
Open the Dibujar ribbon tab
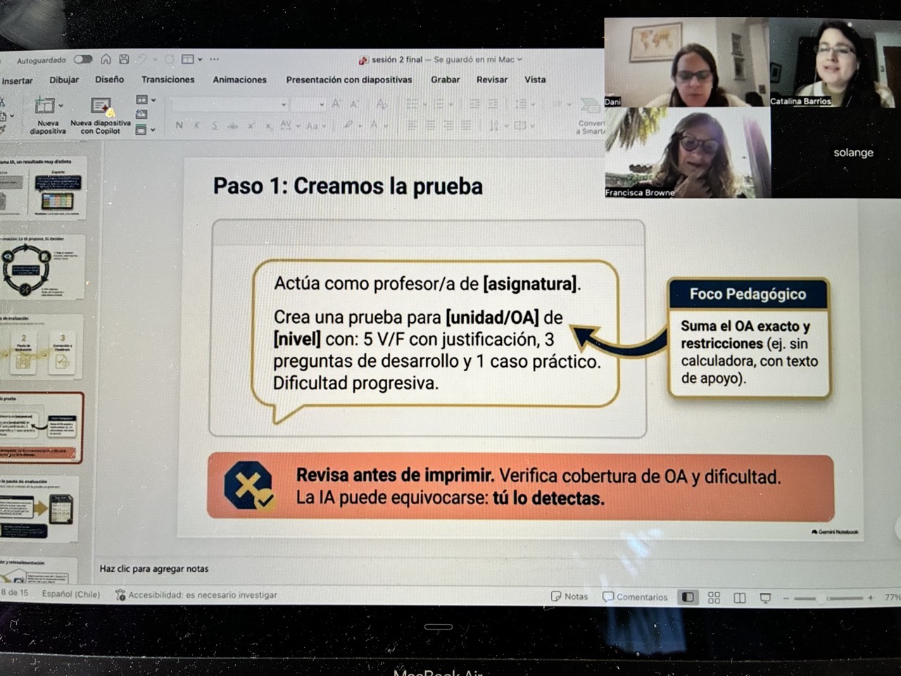(x=64, y=80)
